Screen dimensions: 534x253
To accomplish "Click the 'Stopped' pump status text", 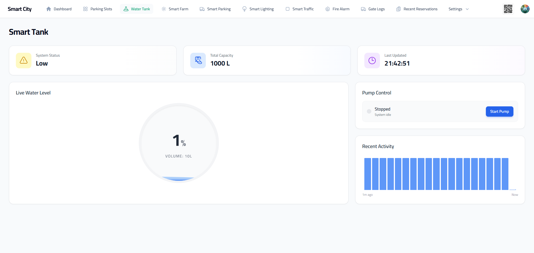I will click(382, 109).
